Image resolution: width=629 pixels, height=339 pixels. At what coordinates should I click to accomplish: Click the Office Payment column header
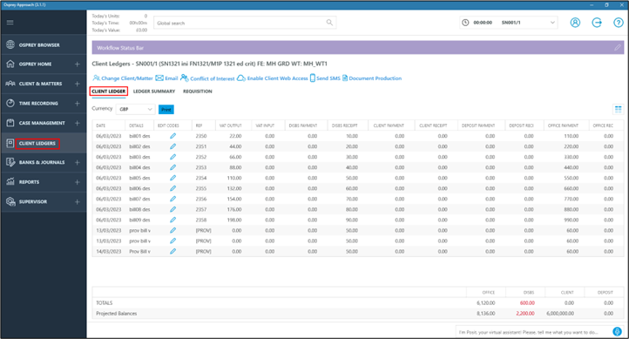563,125
